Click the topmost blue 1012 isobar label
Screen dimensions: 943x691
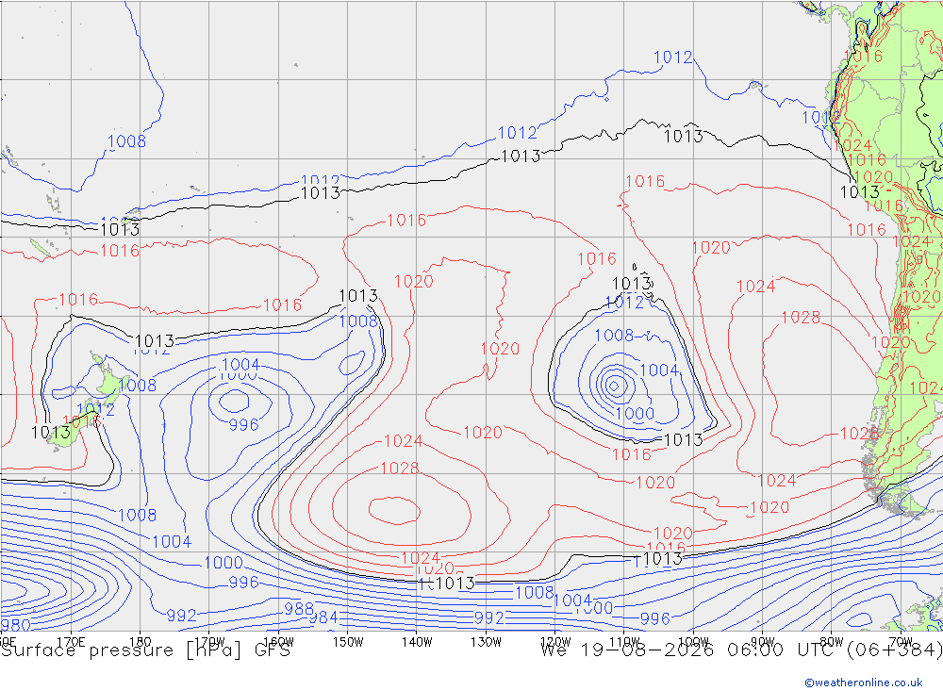pyautogui.click(x=673, y=58)
